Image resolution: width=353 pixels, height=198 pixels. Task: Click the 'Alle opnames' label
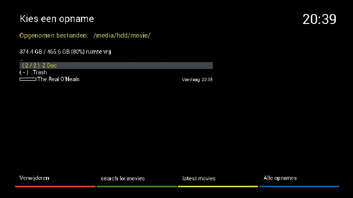(280, 178)
